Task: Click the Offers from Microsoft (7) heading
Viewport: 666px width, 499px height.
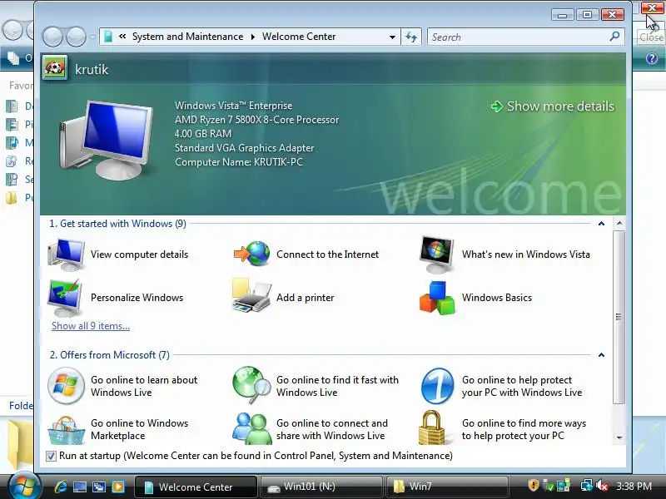Action: coord(110,355)
